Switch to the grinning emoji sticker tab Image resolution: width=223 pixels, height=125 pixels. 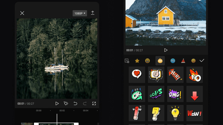148,61
